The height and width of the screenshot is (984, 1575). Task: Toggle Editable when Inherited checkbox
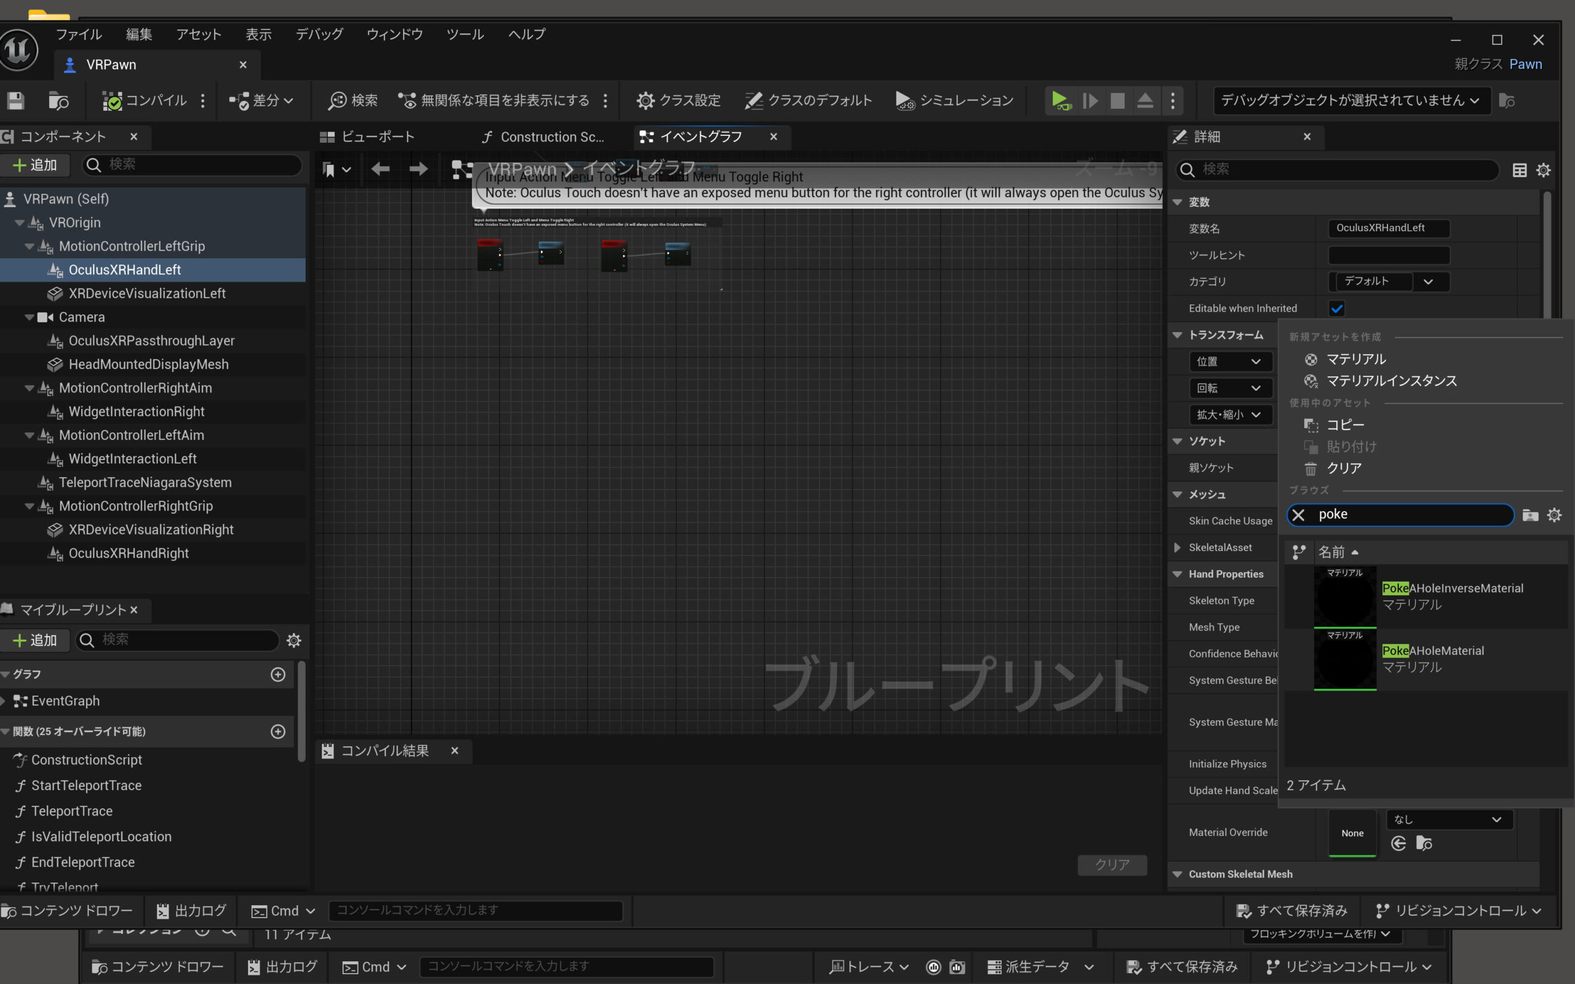[x=1337, y=309]
